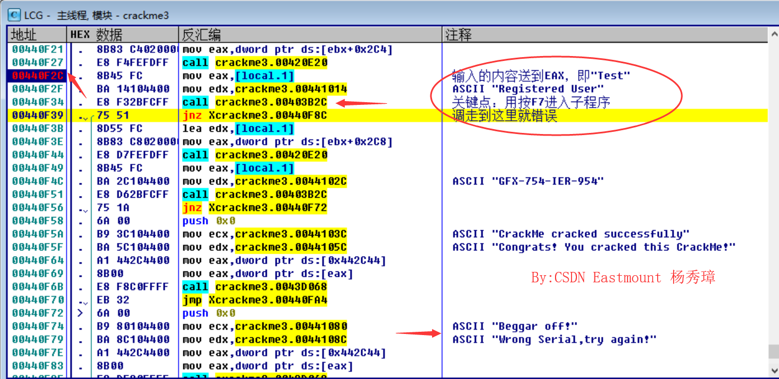Select address 00440F21 in the address column

pyautogui.click(x=38, y=49)
